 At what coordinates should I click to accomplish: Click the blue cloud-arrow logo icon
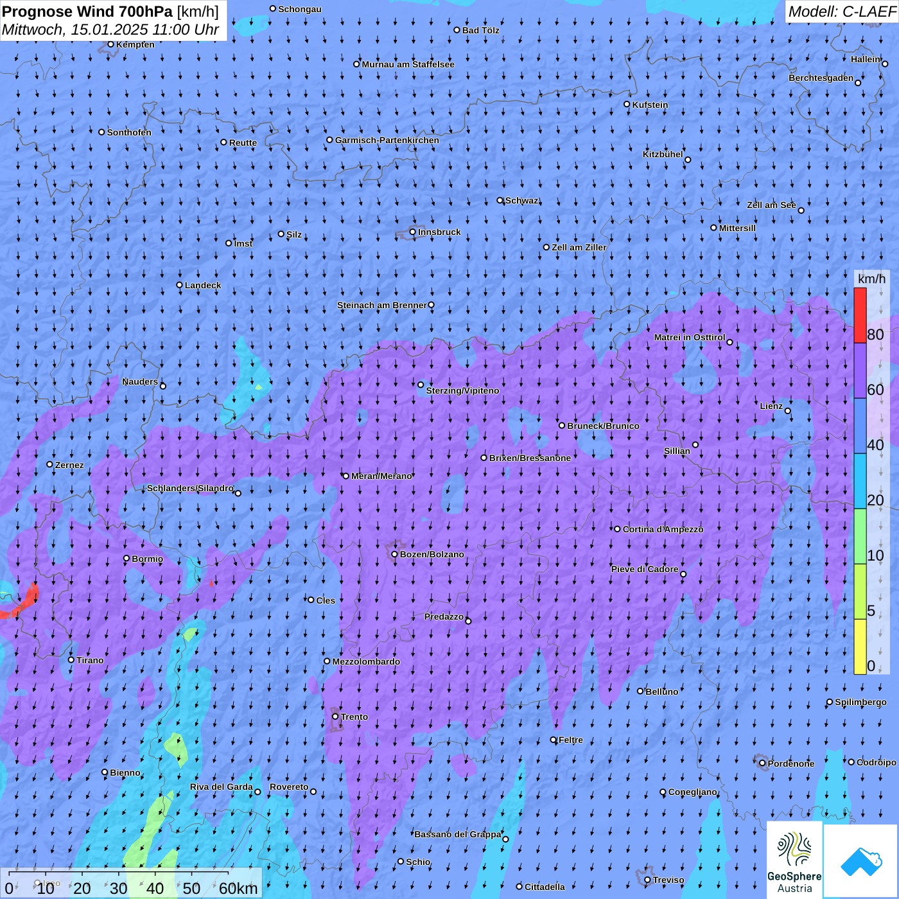tap(861, 861)
